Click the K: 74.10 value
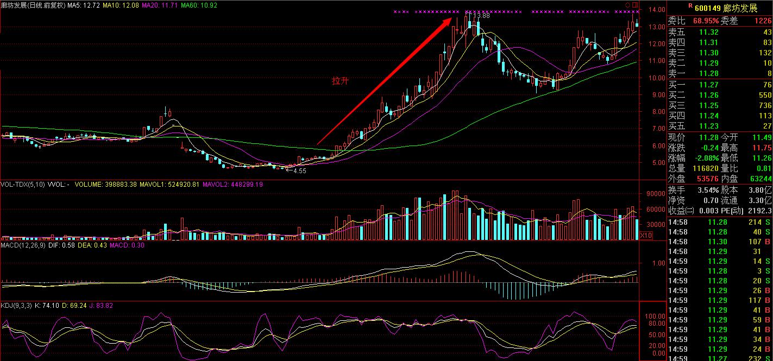Screen dimensions: 773x361 click(47, 306)
